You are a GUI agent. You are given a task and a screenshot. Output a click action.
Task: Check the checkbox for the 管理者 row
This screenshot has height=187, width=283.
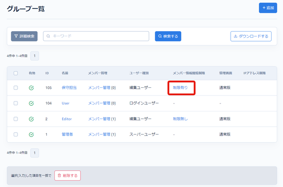(16, 135)
